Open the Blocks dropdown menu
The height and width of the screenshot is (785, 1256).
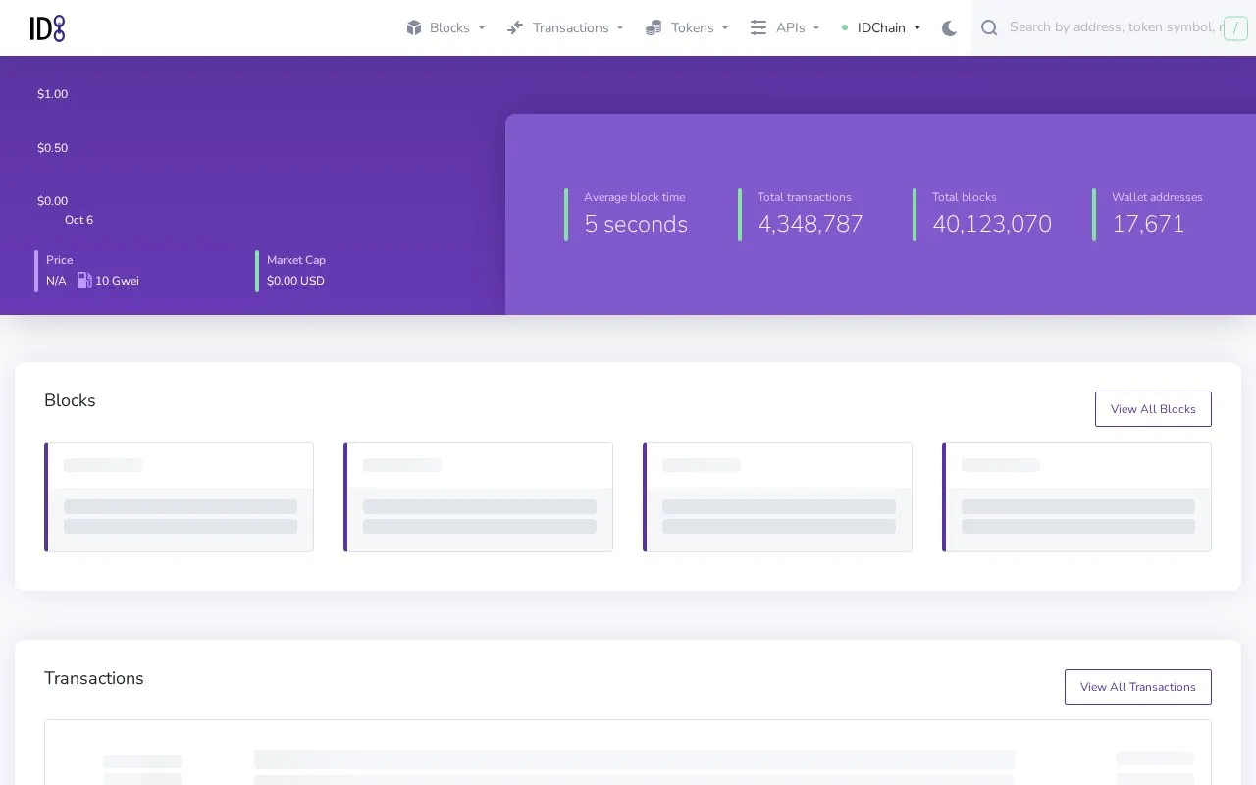446,27
